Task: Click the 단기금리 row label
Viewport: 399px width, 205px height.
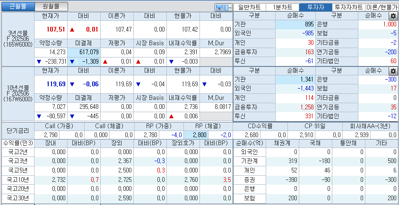Action: point(18,131)
